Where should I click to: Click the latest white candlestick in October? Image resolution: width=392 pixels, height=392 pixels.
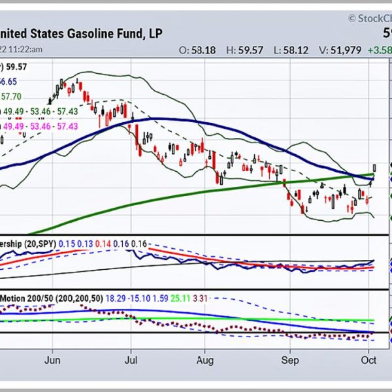pos(374,168)
